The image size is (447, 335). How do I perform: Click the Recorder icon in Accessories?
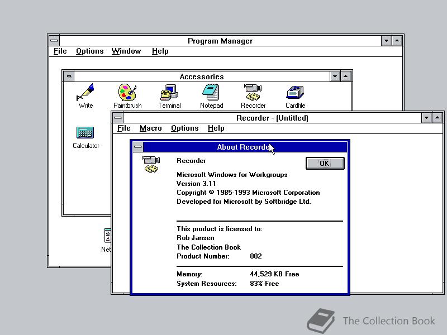click(x=253, y=93)
